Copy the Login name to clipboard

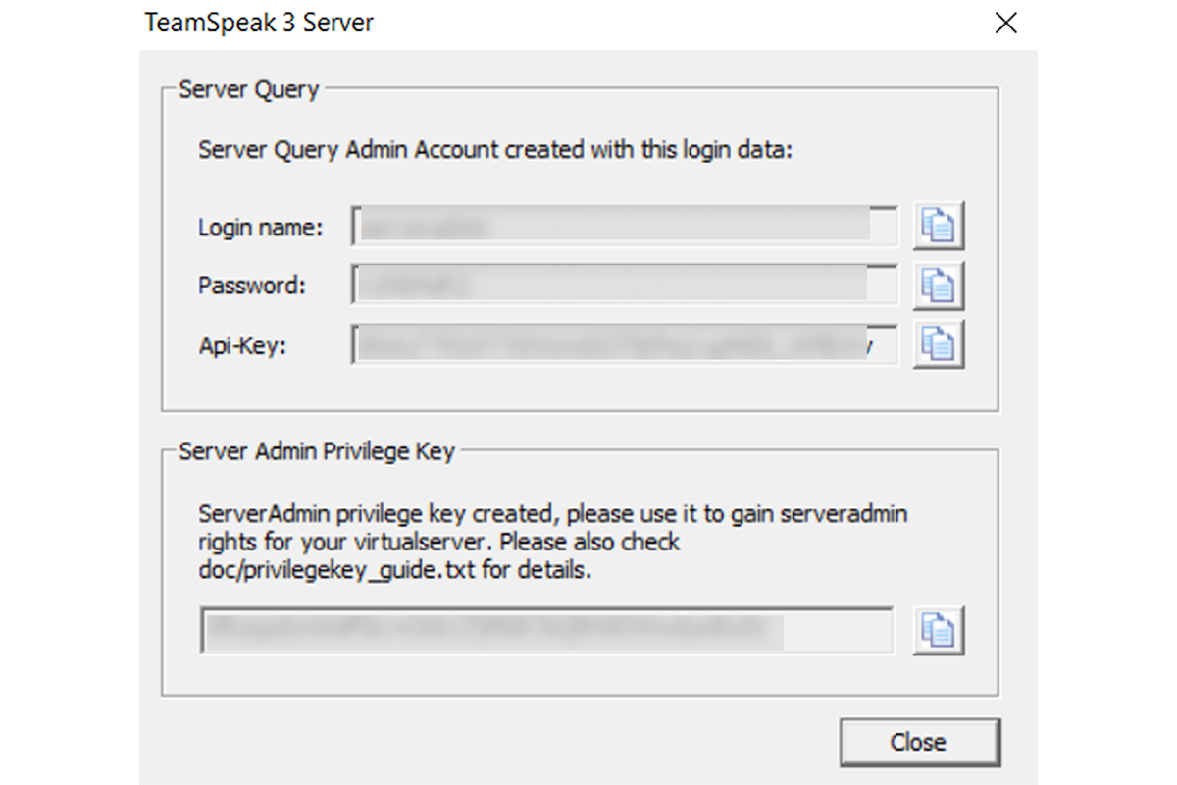pos(939,227)
